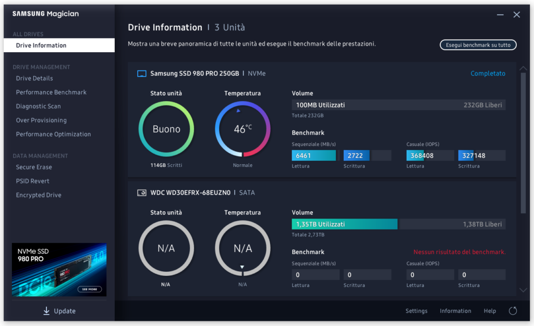This screenshot has width=534, height=326.
Task: Select Drive Information in the sidebar
Action: [x=59, y=45]
